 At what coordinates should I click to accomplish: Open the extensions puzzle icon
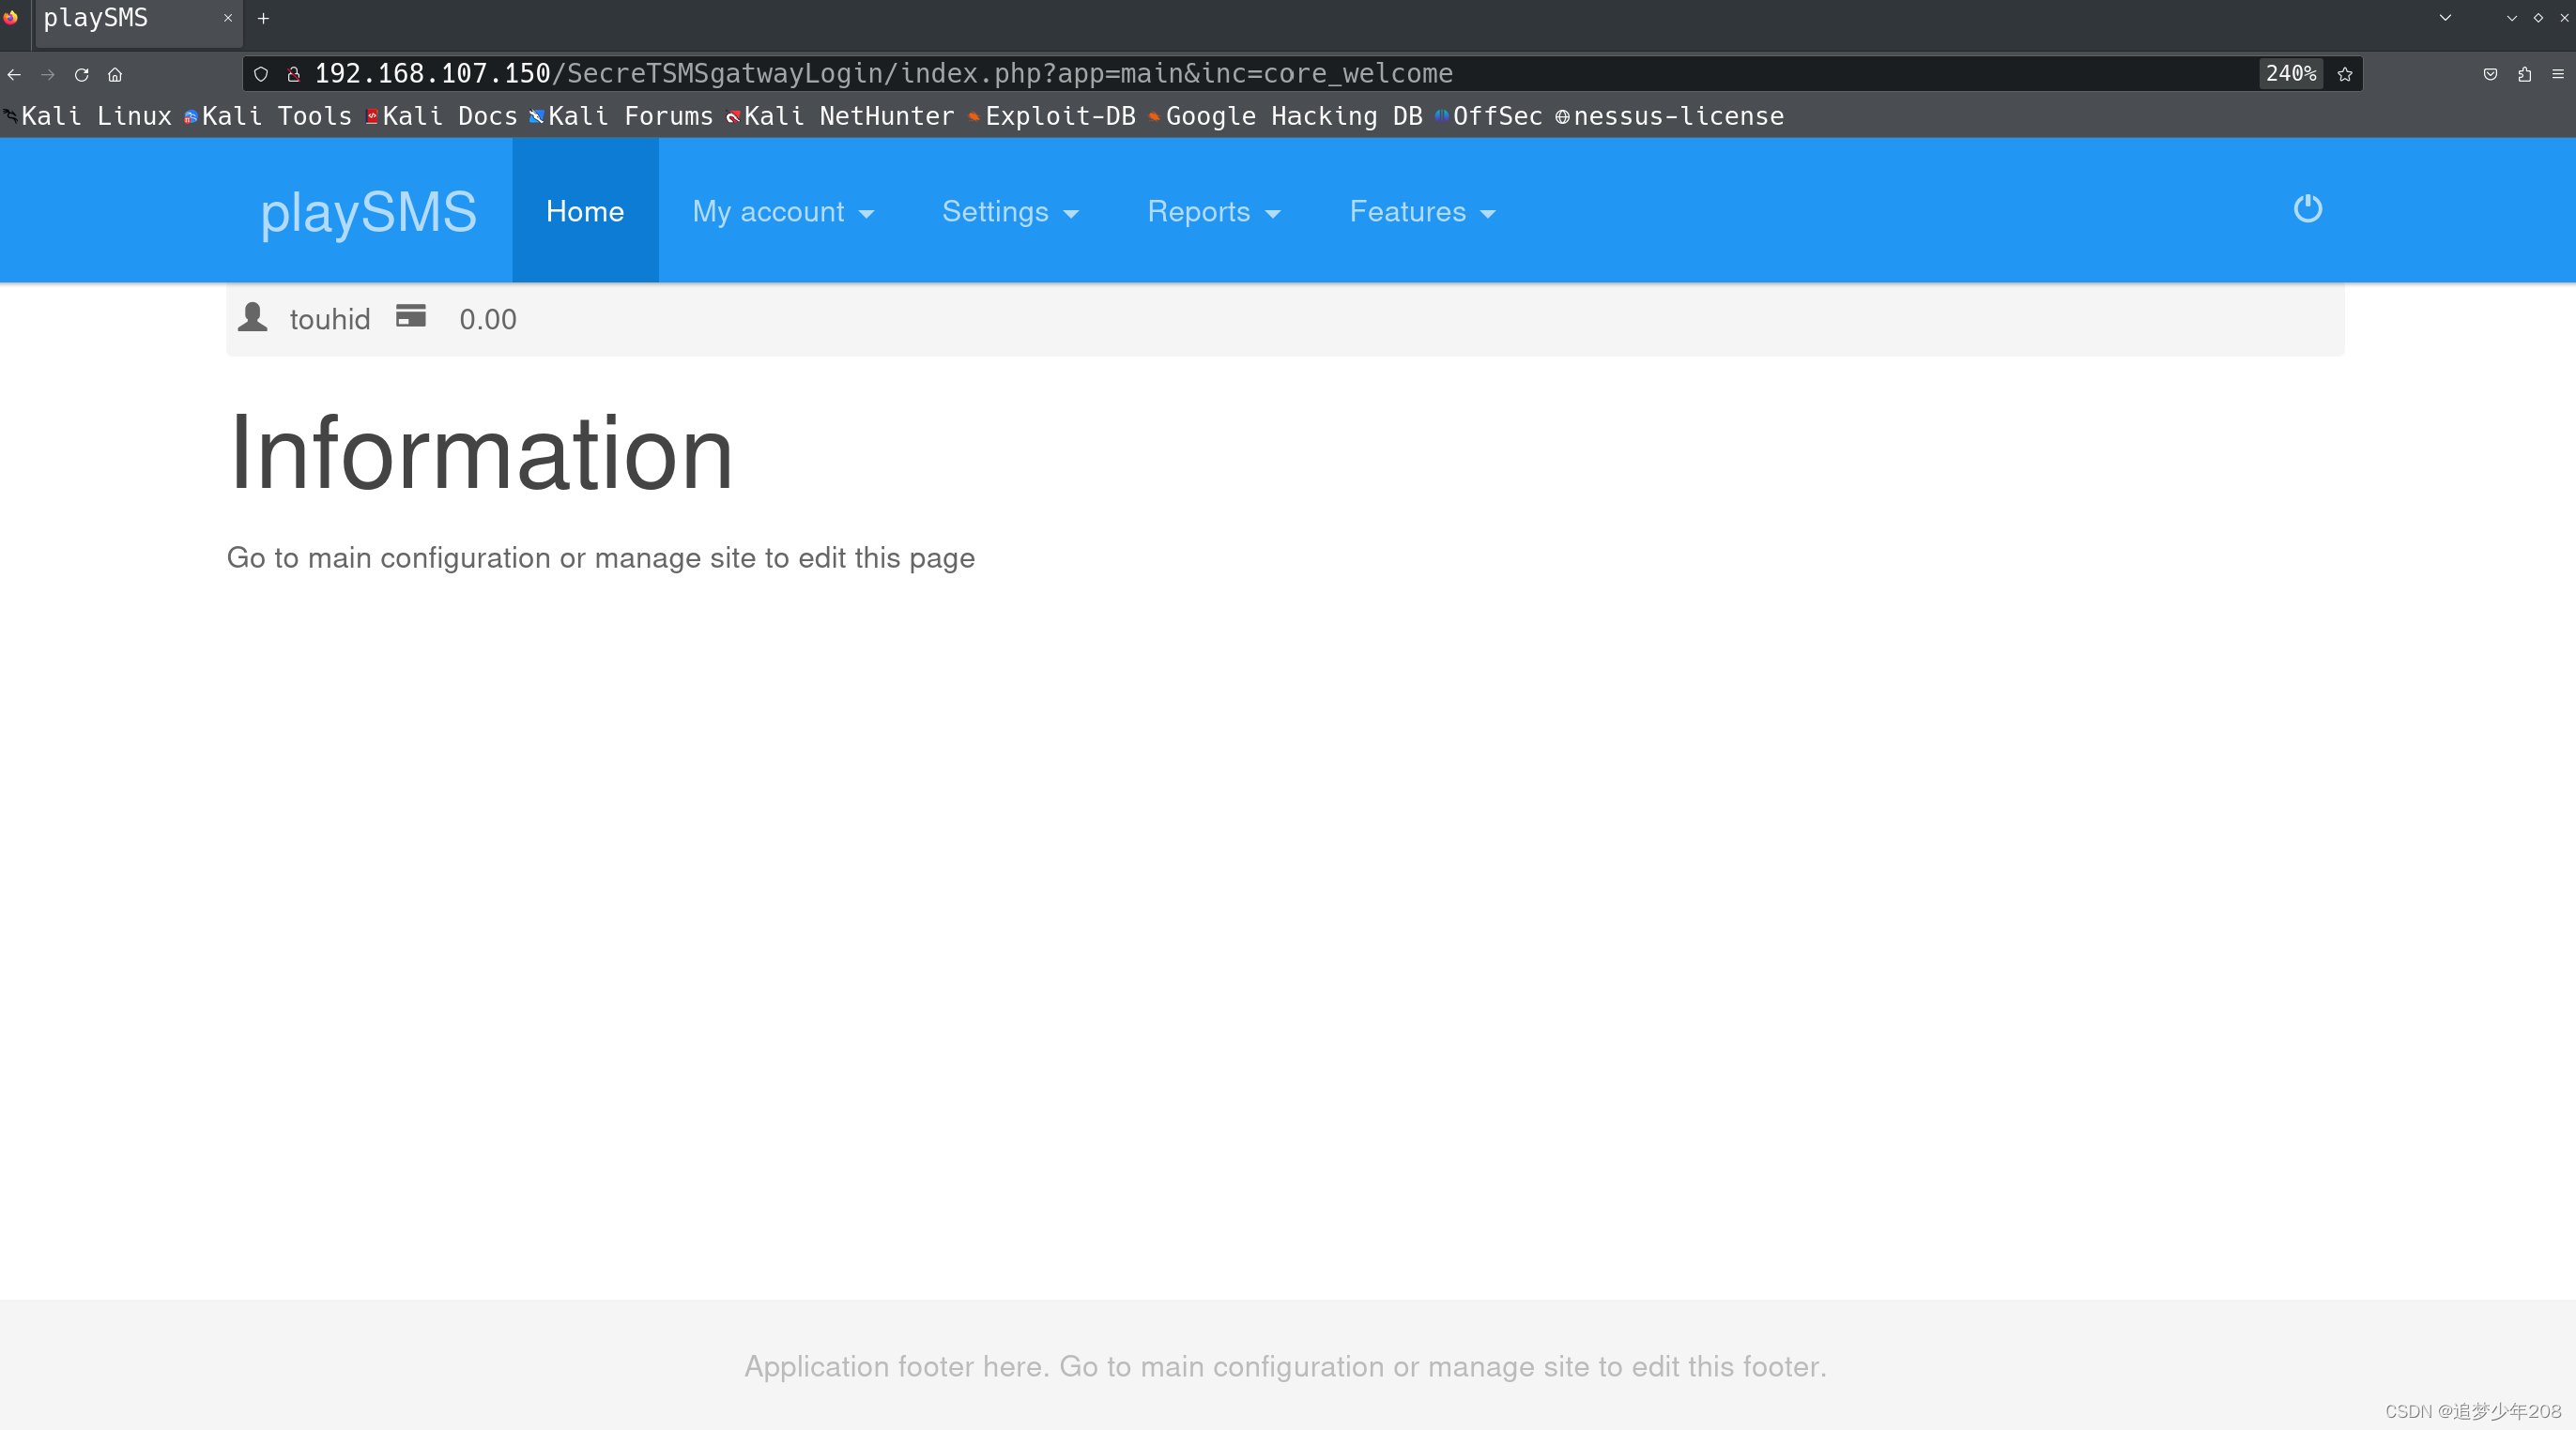click(x=2524, y=74)
